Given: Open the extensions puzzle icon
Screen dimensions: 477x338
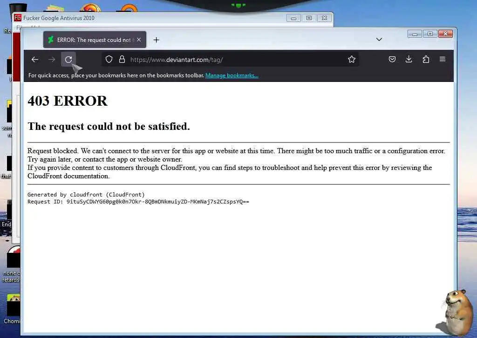Looking at the screenshot, I should point(426,59).
